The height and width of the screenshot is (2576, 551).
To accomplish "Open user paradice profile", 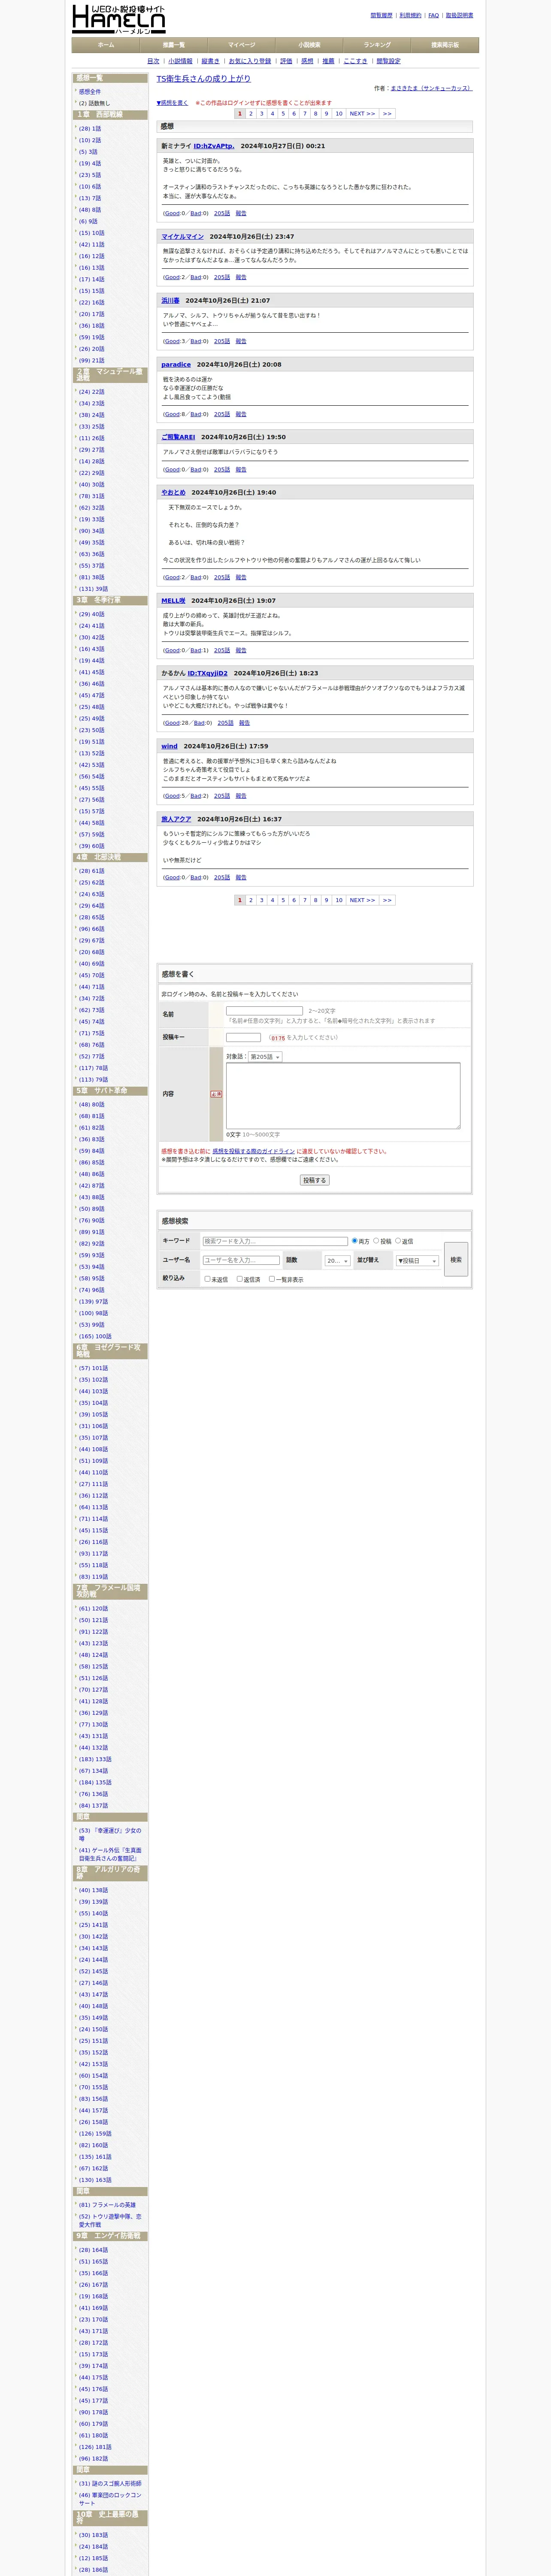I will [x=176, y=365].
